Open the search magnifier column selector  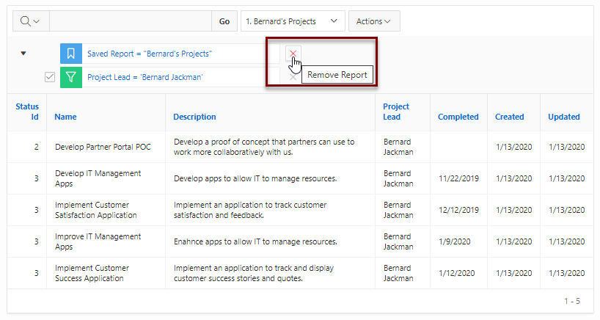click(x=31, y=21)
